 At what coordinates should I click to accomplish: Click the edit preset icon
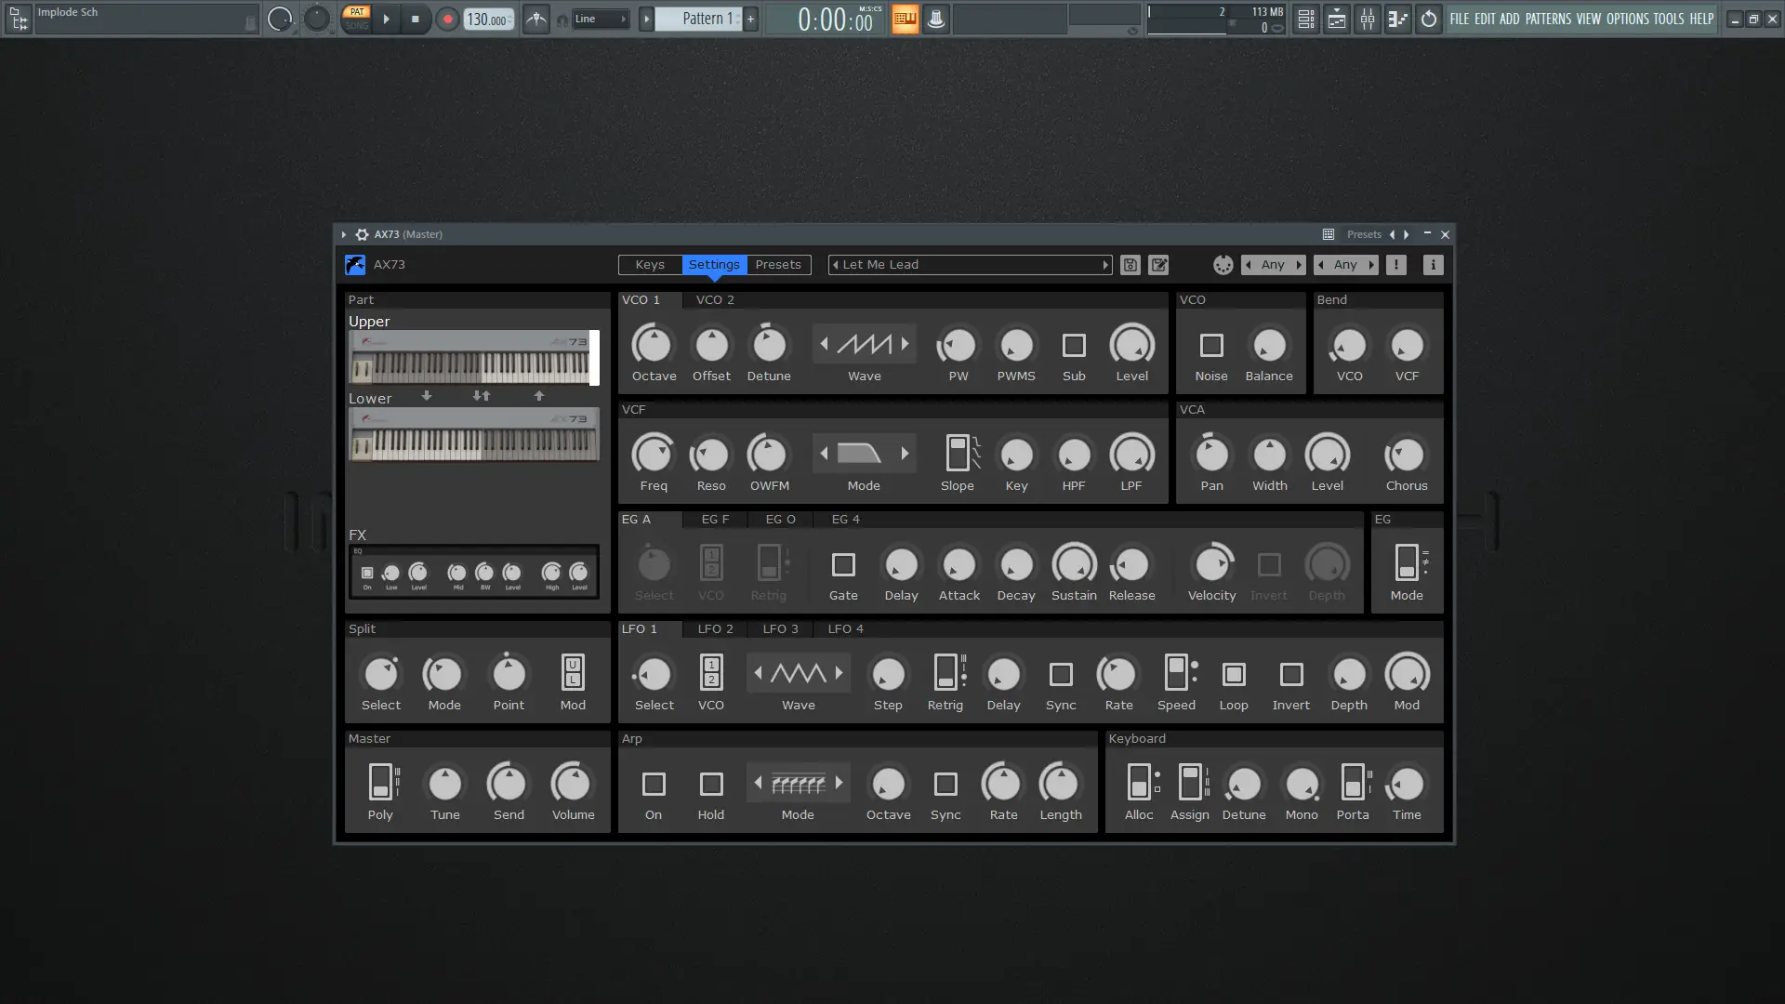tap(1158, 265)
